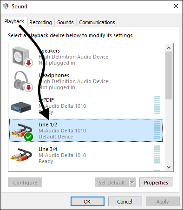Select the Line 3/4 RCA cable icon
Screen dimensions: 183x210
(x=21, y=155)
